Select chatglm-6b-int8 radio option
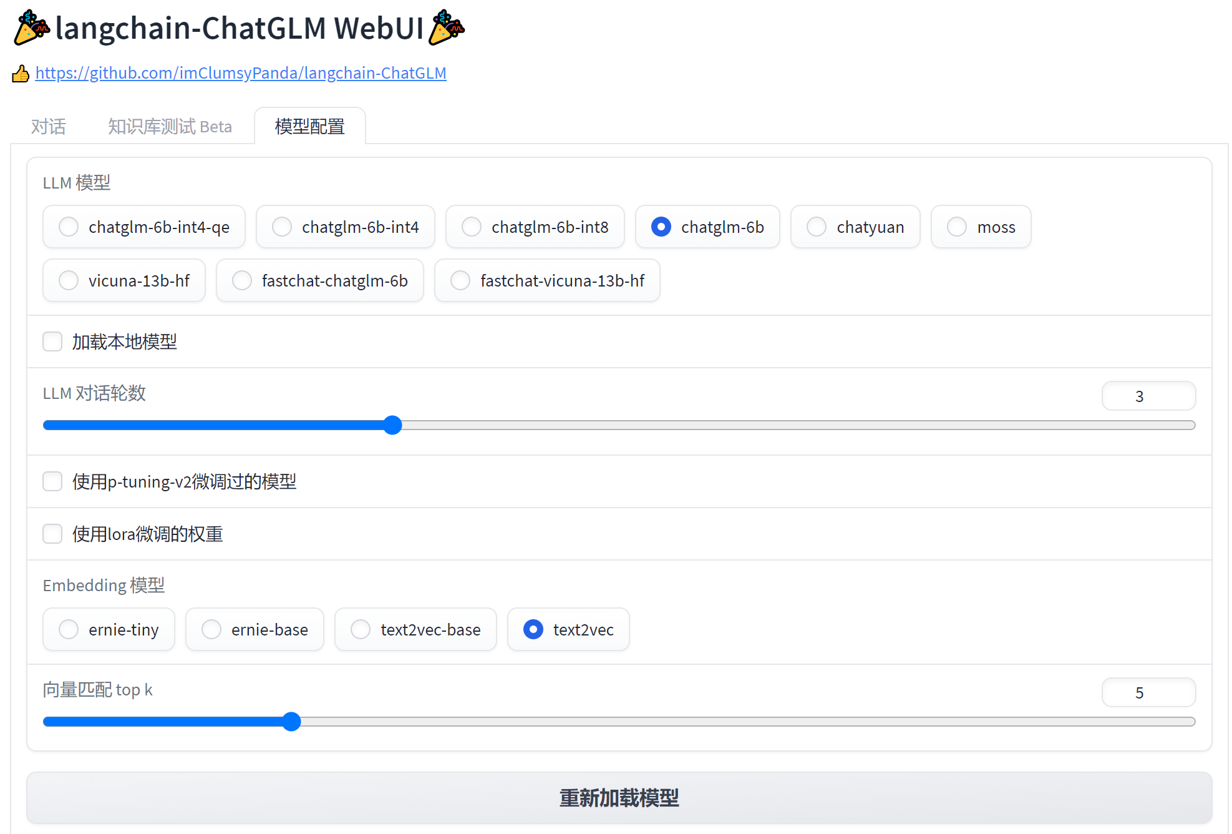 click(472, 227)
